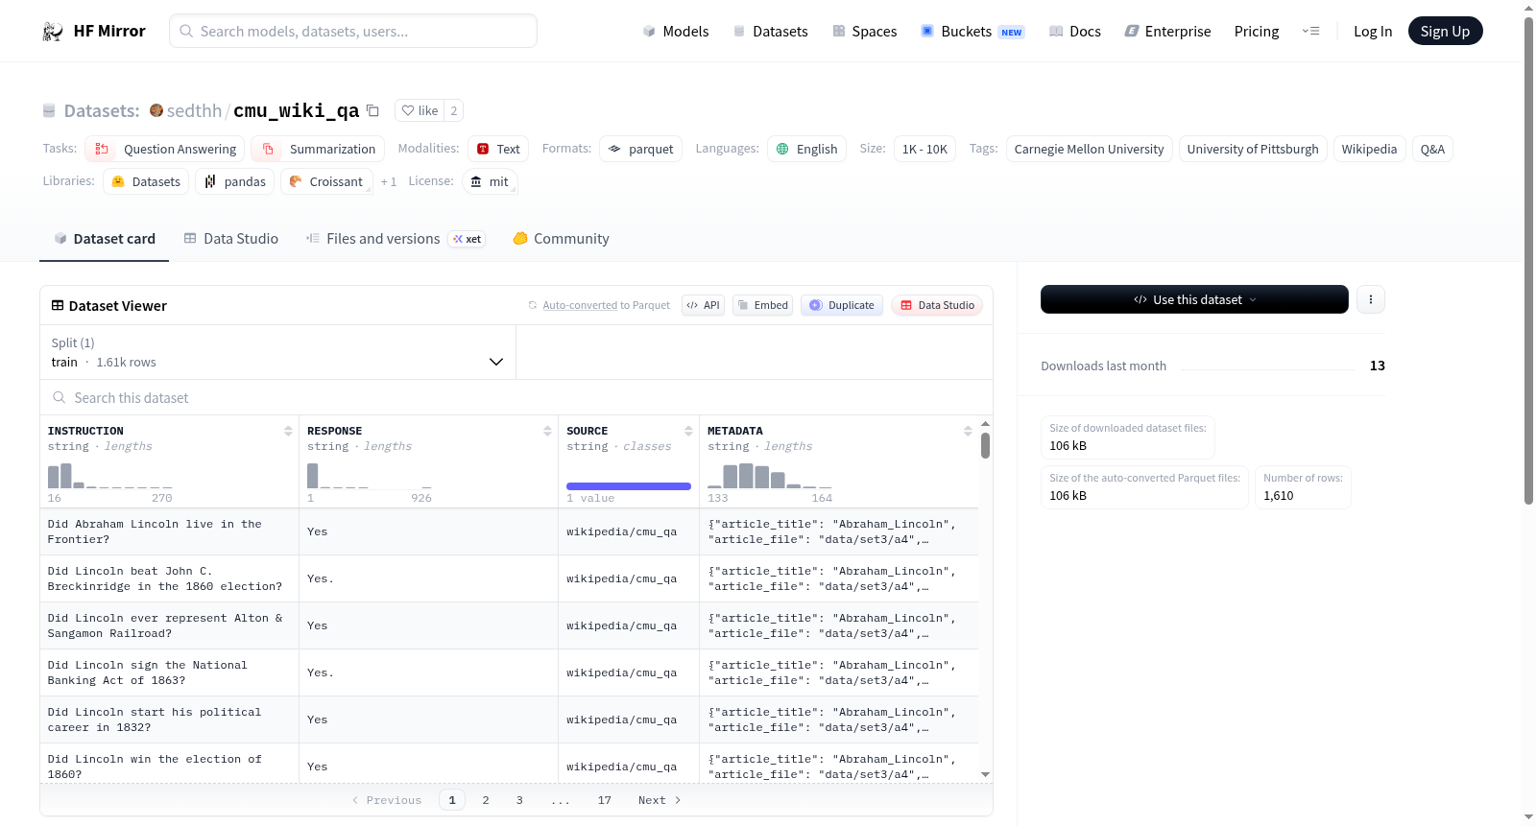1536x826 pixels.
Task: Open Buckets in the top navigation
Action: coord(972,32)
